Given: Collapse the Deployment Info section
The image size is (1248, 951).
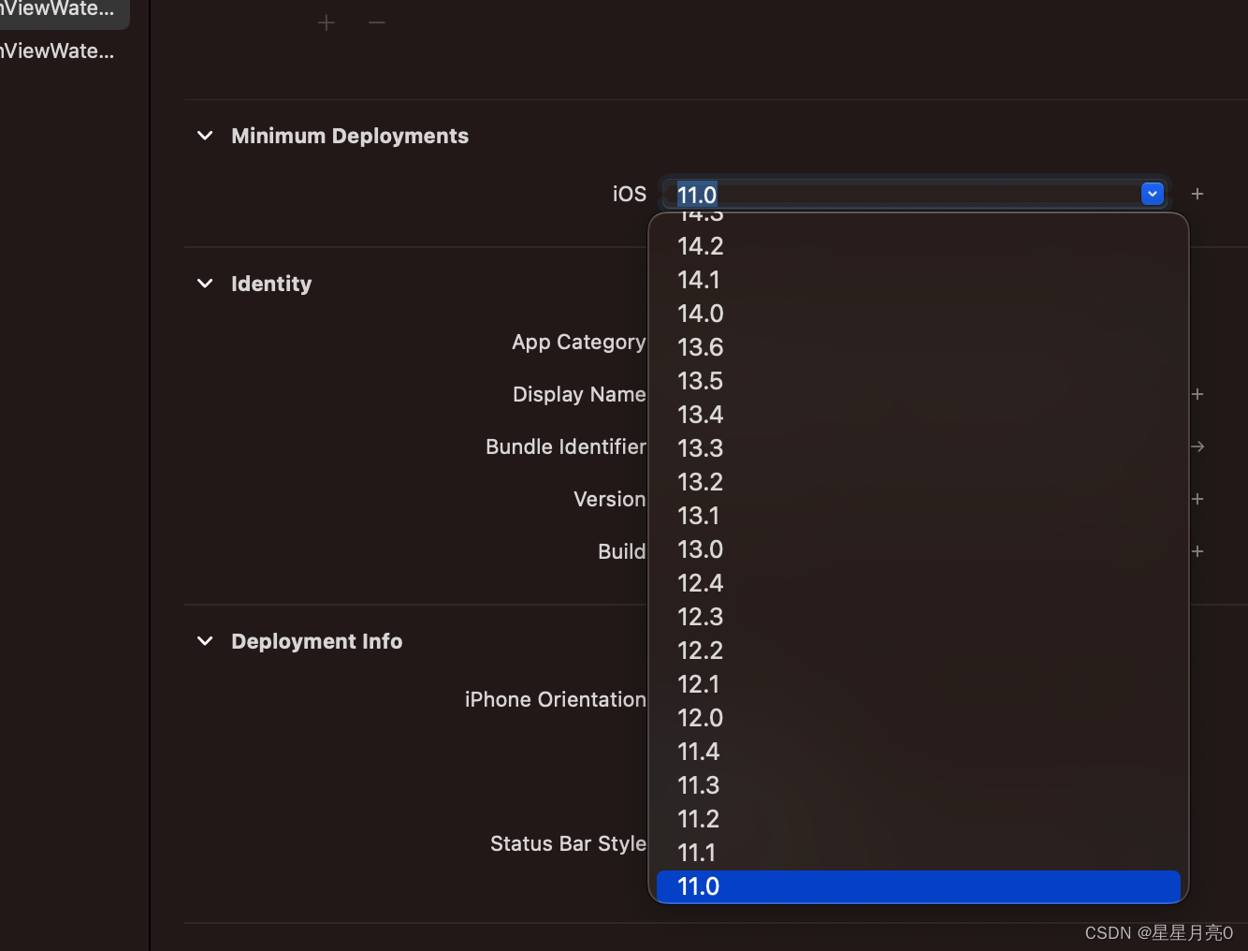Looking at the screenshot, I should pyautogui.click(x=205, y=641).
